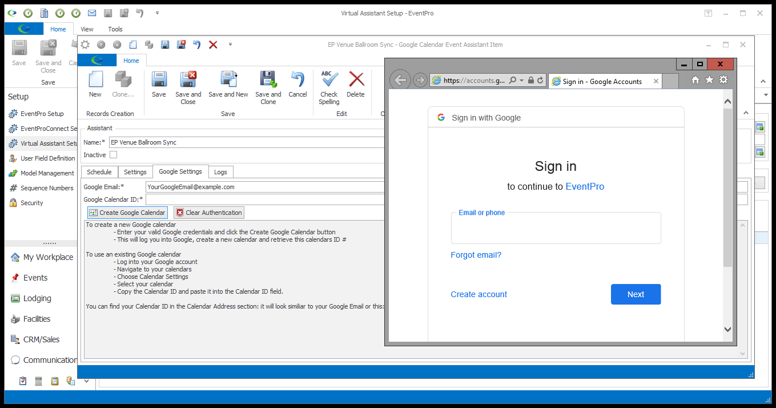Screen dimensions: 776x408
Task: Click the EventPro logo in the main title bar
Action: click(11, 13)
